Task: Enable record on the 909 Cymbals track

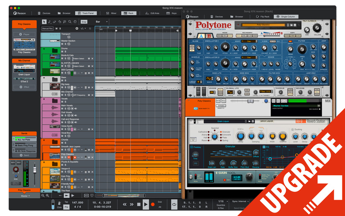Action: coord(75,73)
